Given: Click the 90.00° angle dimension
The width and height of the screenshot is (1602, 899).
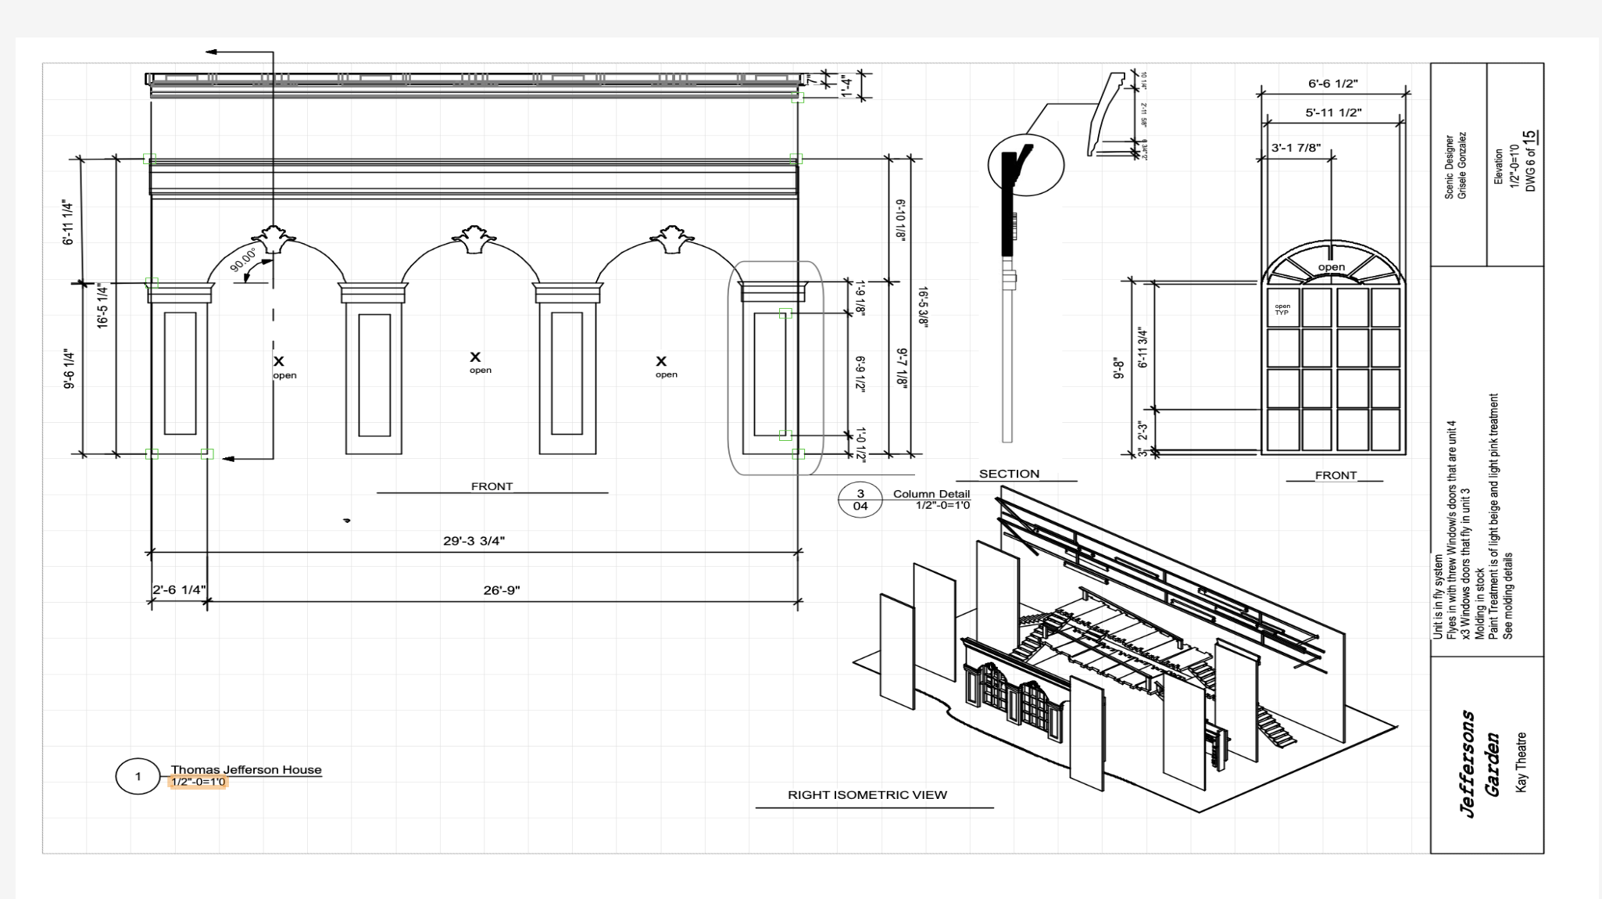Looking at the screenshot, I should [x=244, y=260].
